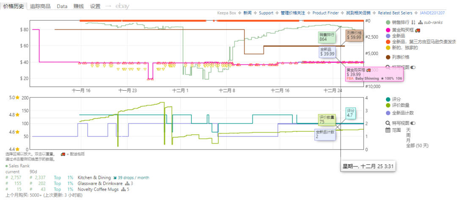Screen dimensions: 457x200
Task: Open the Data tab
Action: (x=62, y=6)
